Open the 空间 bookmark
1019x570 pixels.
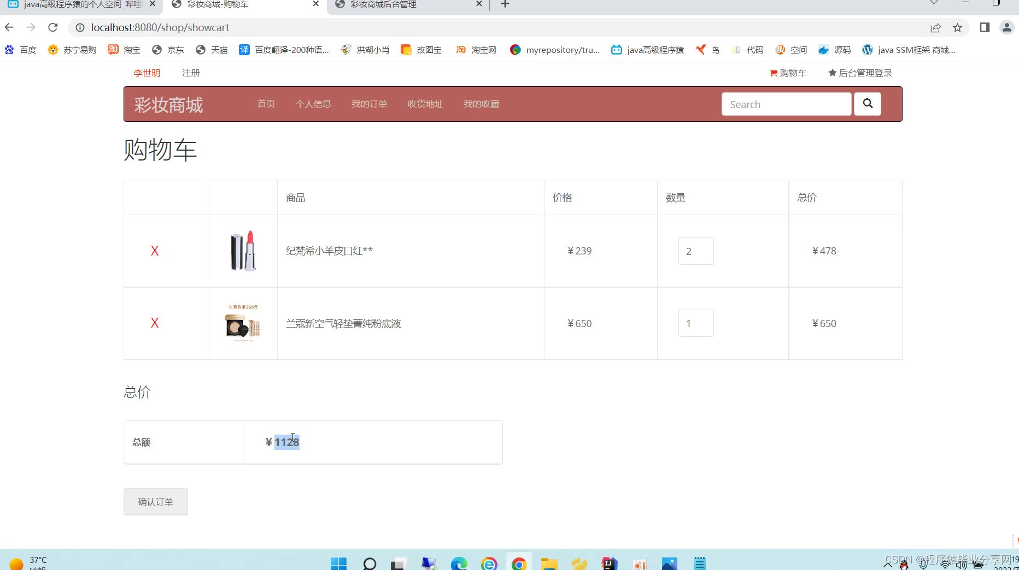[791, 50]
